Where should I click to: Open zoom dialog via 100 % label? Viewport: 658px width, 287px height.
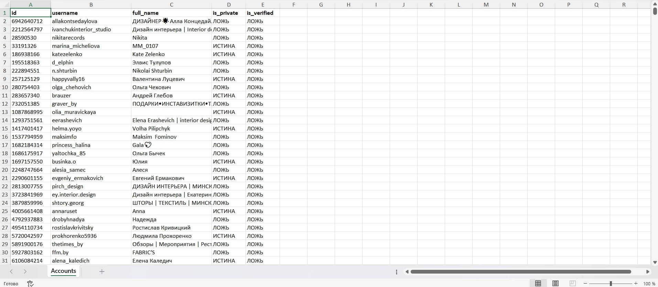pyautogui.click(x=649, y=284)
